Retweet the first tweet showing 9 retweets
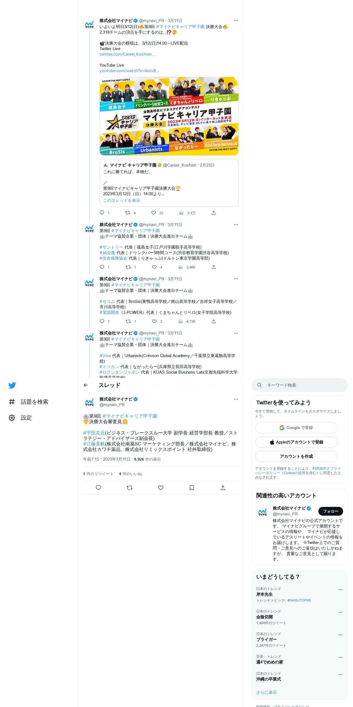 [128, 213]
